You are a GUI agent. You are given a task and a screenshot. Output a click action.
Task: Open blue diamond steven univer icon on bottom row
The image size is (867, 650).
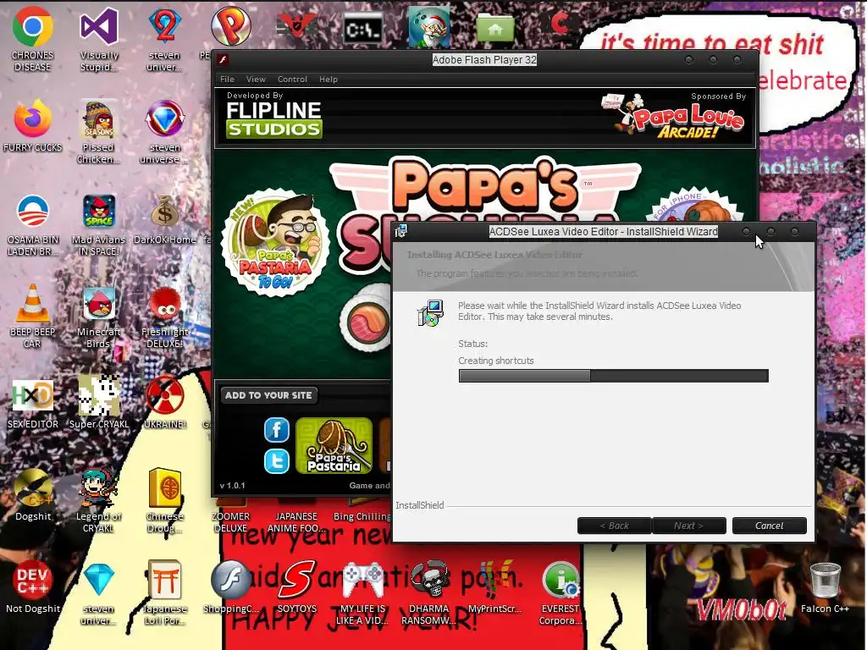99,579
